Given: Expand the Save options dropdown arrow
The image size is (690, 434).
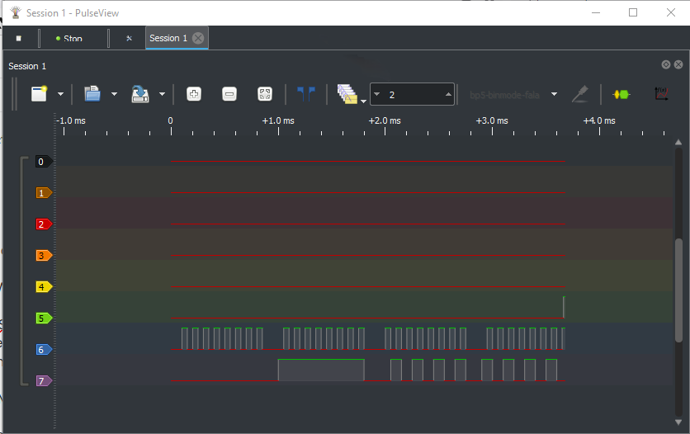Looking at the screenshot, I should pos(162,94).
